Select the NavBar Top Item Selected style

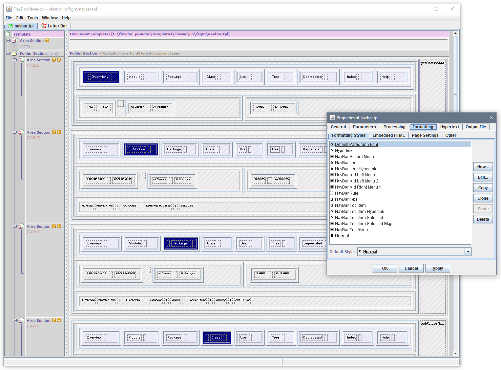click(x=359, y=218)
